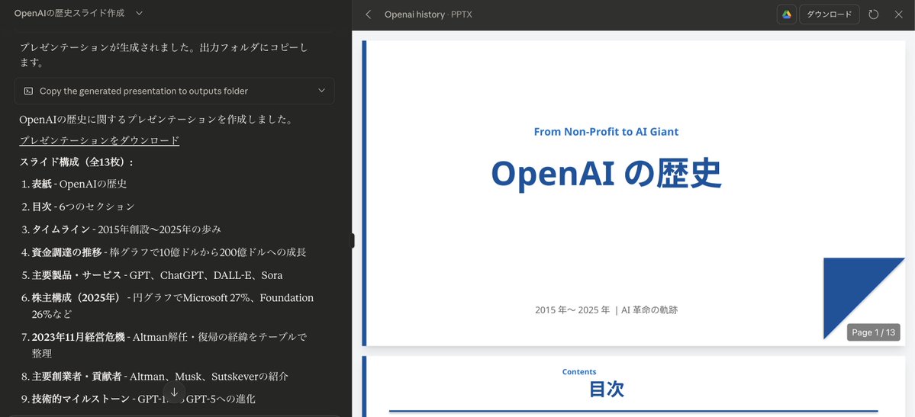The height and width of the screenshot is (417, 915).
Task: Click the 'Contents' label on second slide
Action: 579,371
